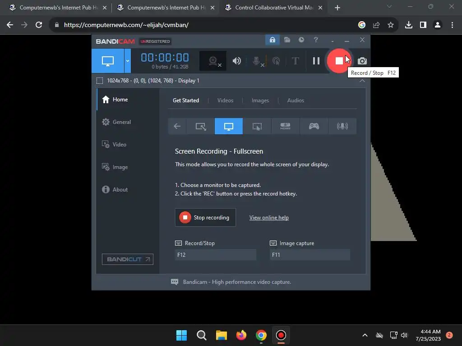Open Firefox from the taskbar
Screen dimensions: 462x346
click(241, 335)
